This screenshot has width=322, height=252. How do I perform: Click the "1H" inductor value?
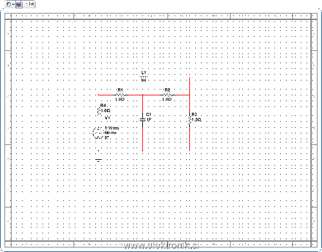click(144, 80)
